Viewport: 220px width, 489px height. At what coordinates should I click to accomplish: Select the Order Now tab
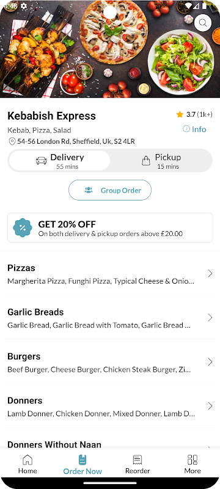(x=82, y=464)
